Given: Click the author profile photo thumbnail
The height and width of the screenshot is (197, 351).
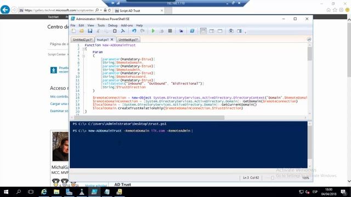Looking at the screenshot, I should coord(60,146).
